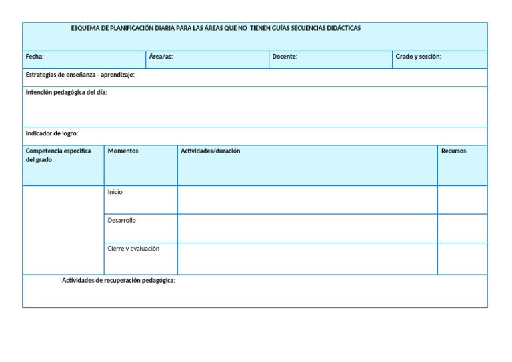512x362 pixels.
Task: Click the empty activities cell beside Inicio
Action: [x=307, y=200]
